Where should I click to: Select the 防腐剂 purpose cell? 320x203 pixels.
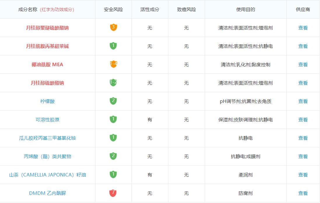click(x=246, y=193)
